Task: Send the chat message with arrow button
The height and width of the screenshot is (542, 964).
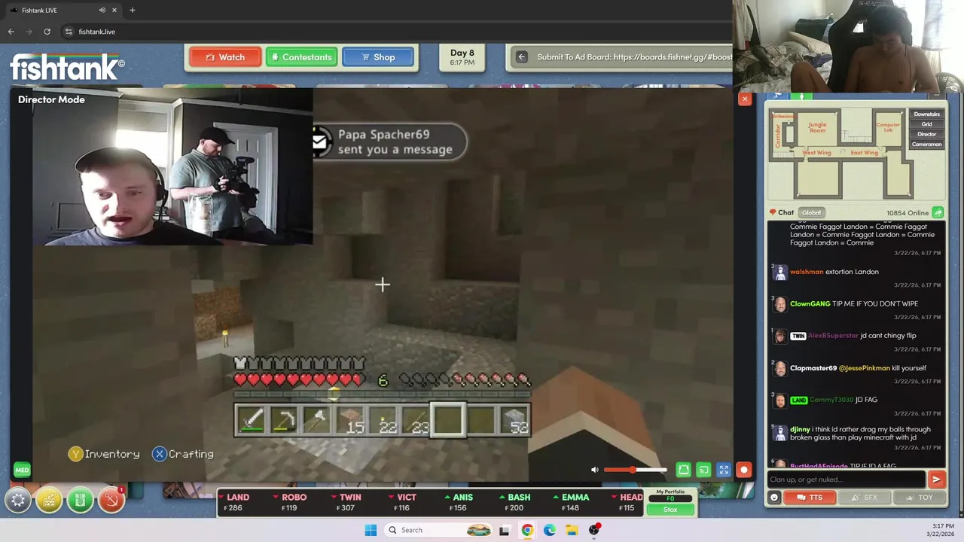Action: pos(936,480)
